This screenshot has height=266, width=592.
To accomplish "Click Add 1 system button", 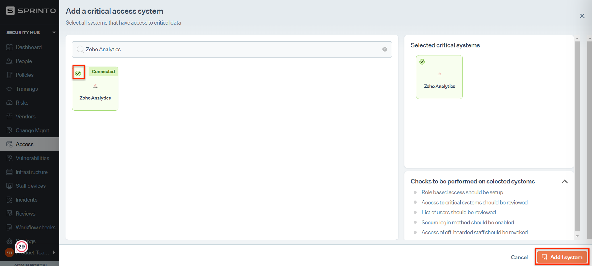I will click(562, 257).
